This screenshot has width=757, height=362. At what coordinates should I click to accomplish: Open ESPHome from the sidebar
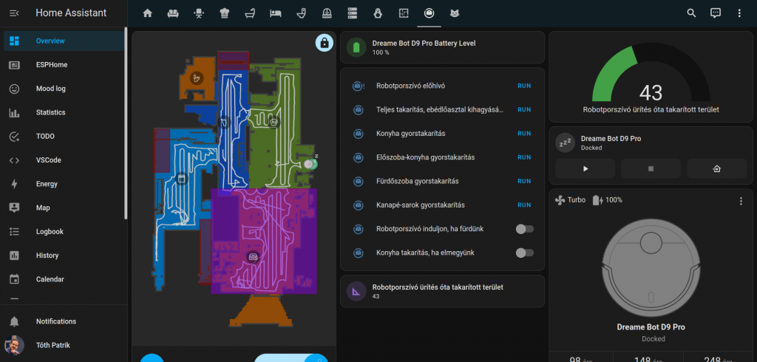pyautogui.click(x=64, y=65)
